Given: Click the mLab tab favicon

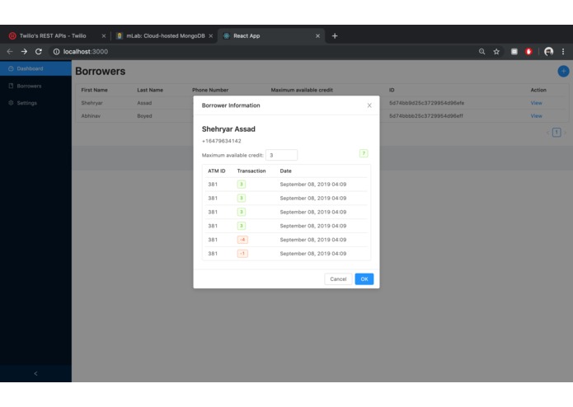Looking at the screenshot, I should 119,35.
